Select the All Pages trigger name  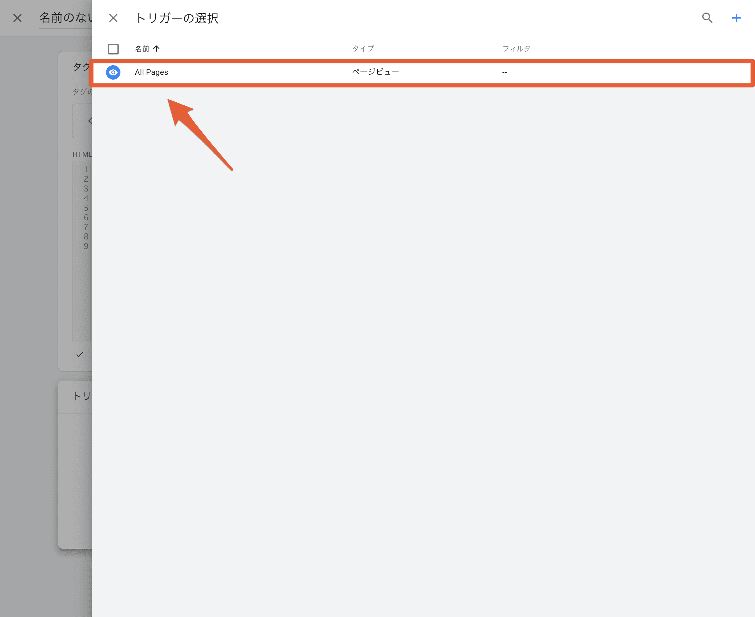coord(151,72)
